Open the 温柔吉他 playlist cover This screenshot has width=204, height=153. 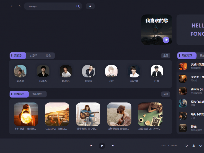88,114
